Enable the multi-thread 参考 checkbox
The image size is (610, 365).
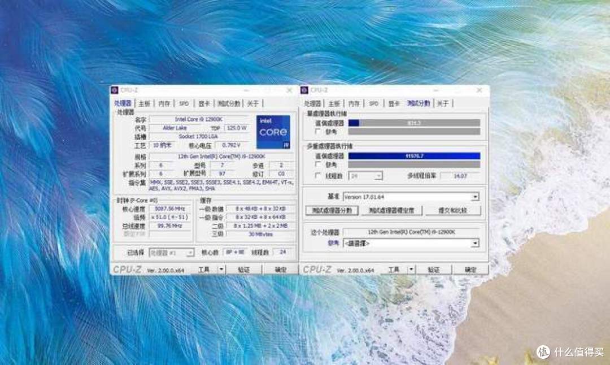[318, 164]
